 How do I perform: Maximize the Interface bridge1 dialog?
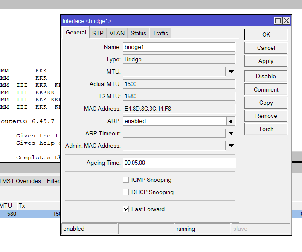point(278,20)
